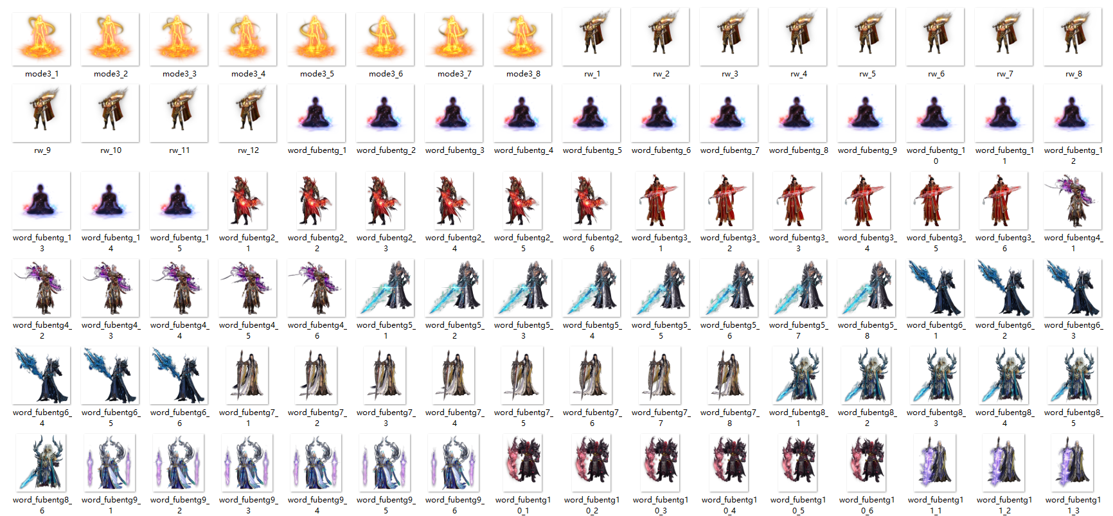Screen dimensions: 1113x516
Task: Select the word_fubentg7_6 thumbnail
Action: click(x=592, y=375)
